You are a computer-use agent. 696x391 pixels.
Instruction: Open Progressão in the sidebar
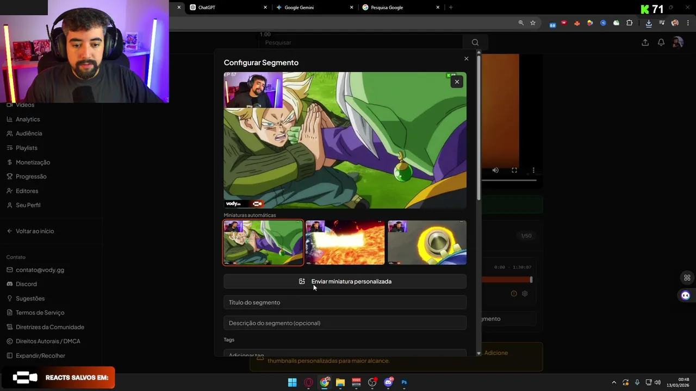click(31, 176)
